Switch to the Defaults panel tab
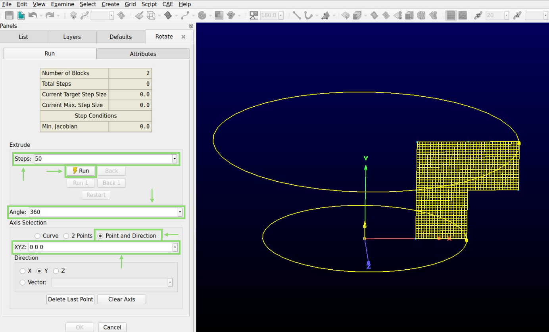 121,37
